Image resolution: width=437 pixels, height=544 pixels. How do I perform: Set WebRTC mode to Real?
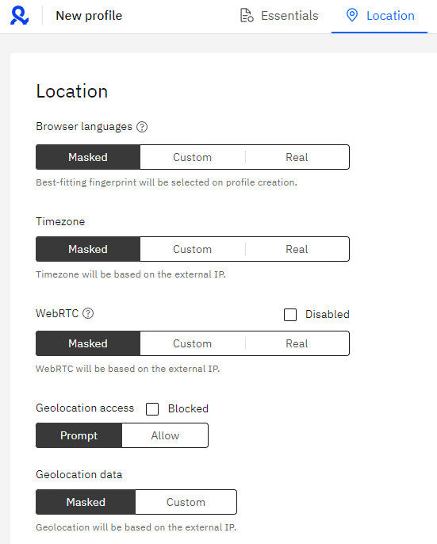[x=297, y=343]
